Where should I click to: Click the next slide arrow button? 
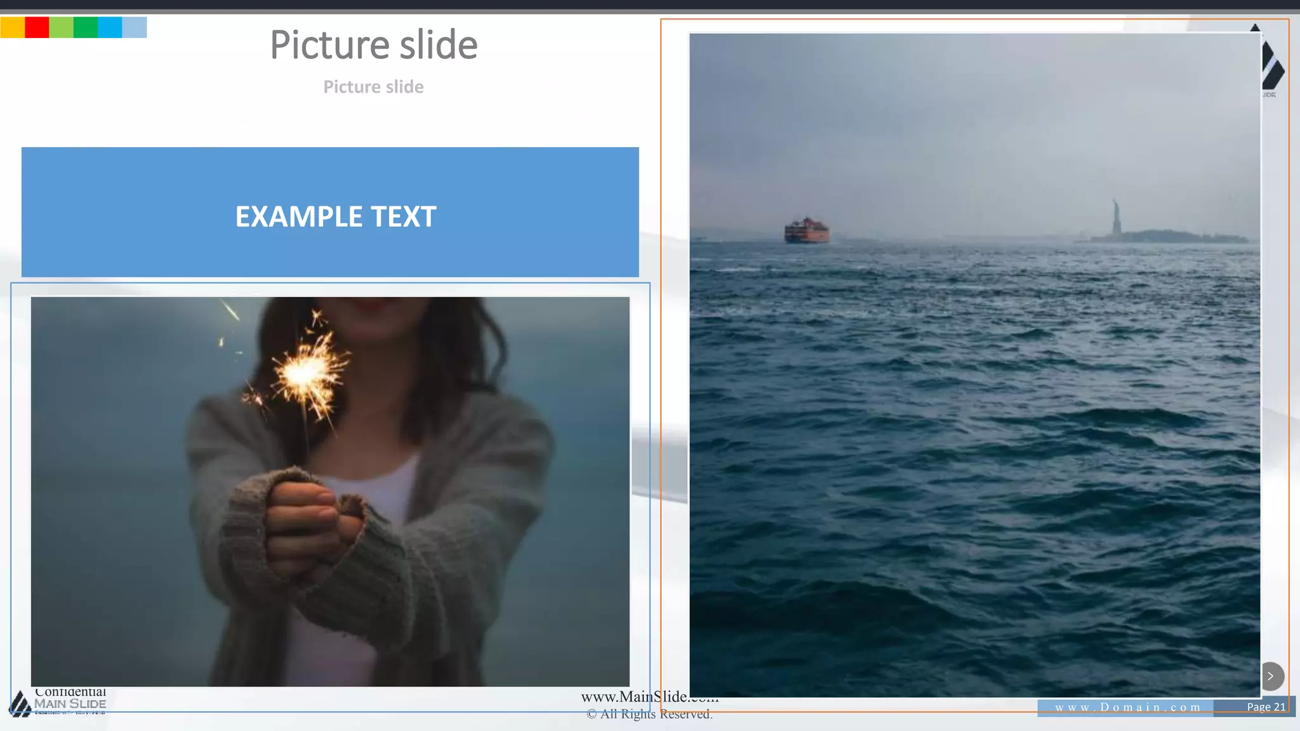click(x=1271, y=676)
